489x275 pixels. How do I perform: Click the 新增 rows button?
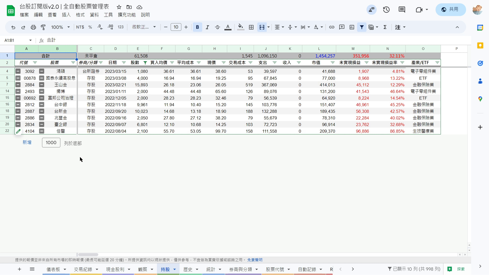coord(27,143)
